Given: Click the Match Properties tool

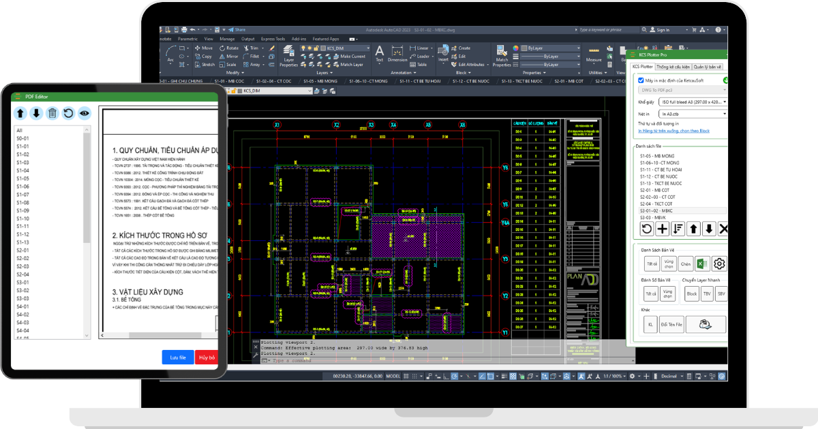Looking at the screenshot, I should click(x=501, y=56).
